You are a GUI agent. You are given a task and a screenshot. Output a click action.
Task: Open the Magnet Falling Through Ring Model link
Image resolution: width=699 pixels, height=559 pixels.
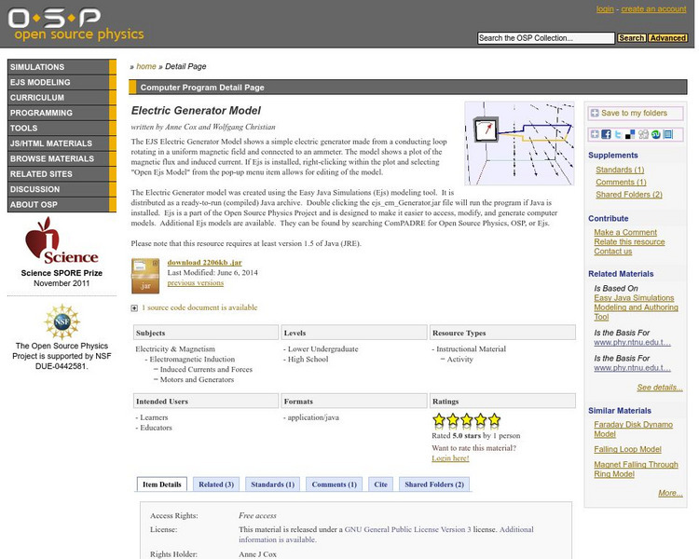(636, 469)
